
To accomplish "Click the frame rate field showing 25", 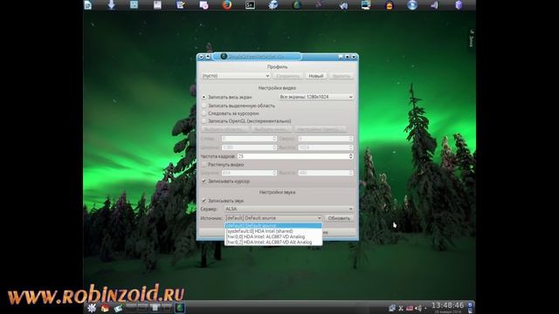I will coord(293,156).
